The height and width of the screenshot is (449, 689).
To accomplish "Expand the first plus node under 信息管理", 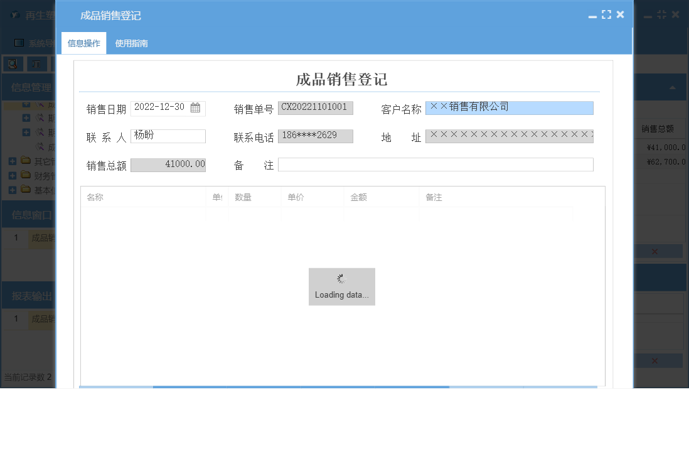I will coord(26,104).
